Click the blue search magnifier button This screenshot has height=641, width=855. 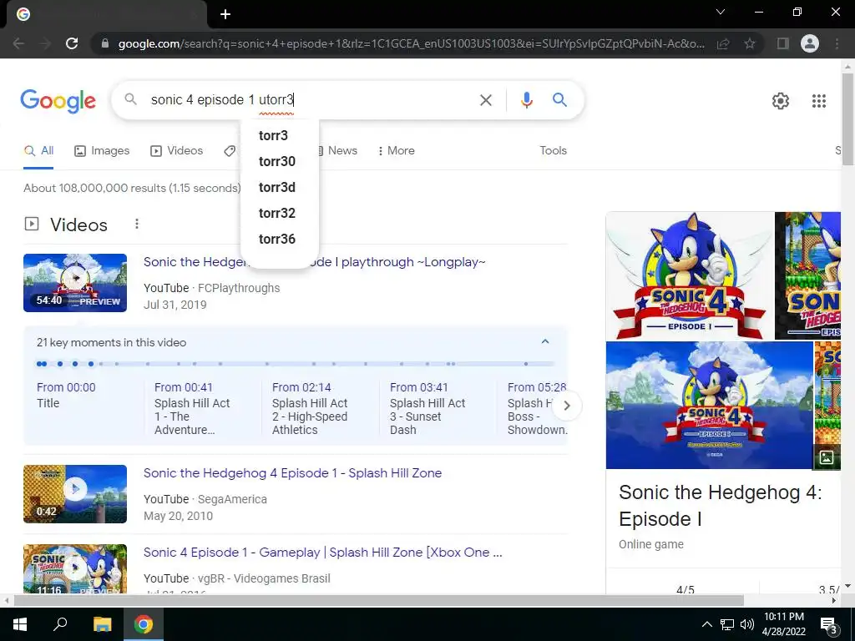pyautogui.click(x=559, y=100)
